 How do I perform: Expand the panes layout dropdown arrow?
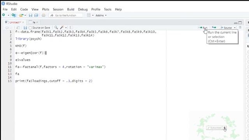(x=93, y=16)
